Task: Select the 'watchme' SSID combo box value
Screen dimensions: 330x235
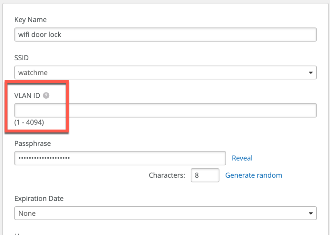Action: [33, 73]
